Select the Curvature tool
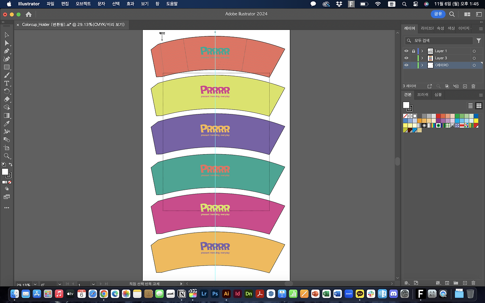Image resolution: width=485 pixels, height=303 pixels. pyautogui.click(x=7, y=59)
